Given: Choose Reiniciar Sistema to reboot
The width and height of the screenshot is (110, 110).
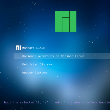Looking at the screenshot, I should (37, 64).
